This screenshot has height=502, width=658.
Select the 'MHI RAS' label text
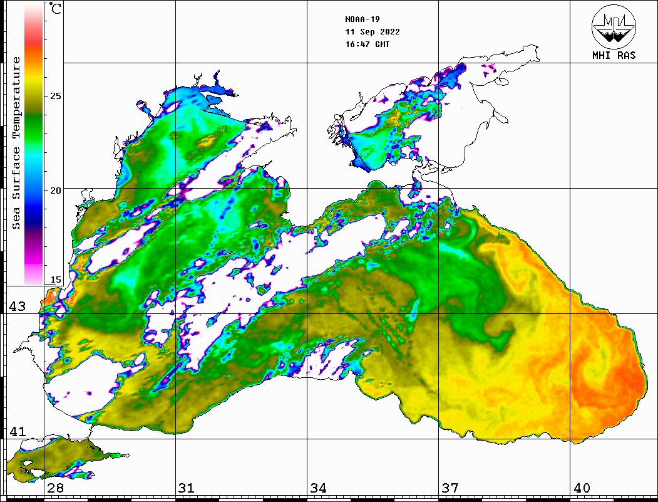click(x=614, y=55)
